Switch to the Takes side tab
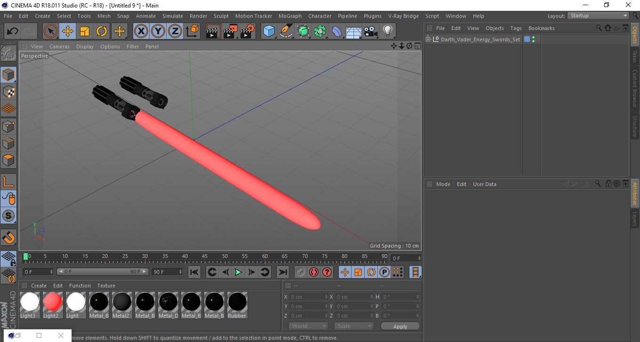640x342 pixels. click(x=635, y=56)
